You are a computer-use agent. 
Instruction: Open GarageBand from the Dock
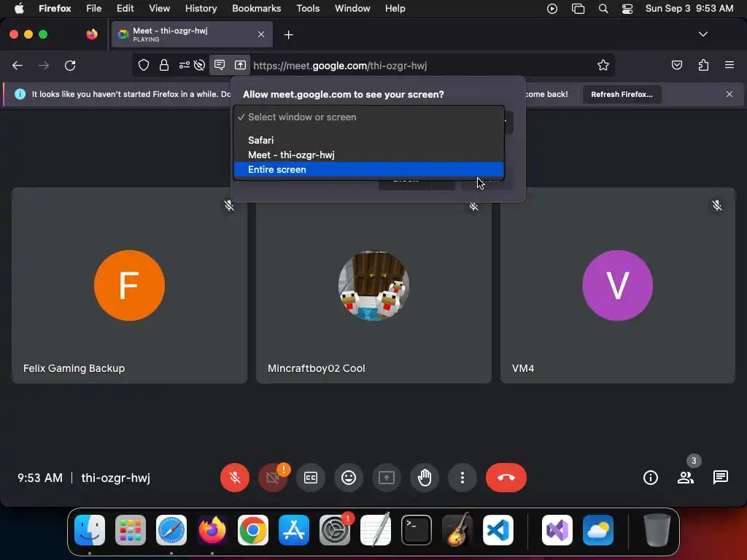pyautogui.click(x=457, y=530)
